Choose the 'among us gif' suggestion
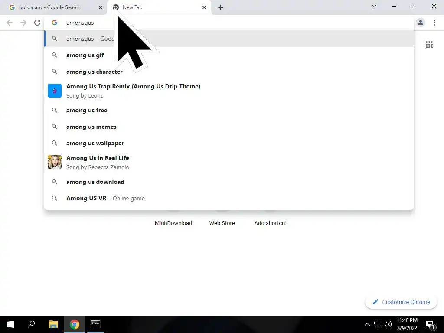This screenshot has width=444, height=333. [229, 55]
